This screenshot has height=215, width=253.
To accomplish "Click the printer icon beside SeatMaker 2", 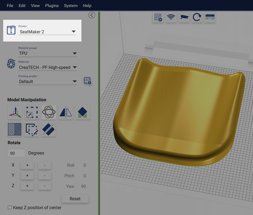I will (11, 30).
